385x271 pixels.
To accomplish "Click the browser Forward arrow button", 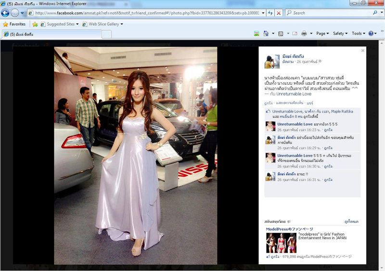I will point(15,13).
